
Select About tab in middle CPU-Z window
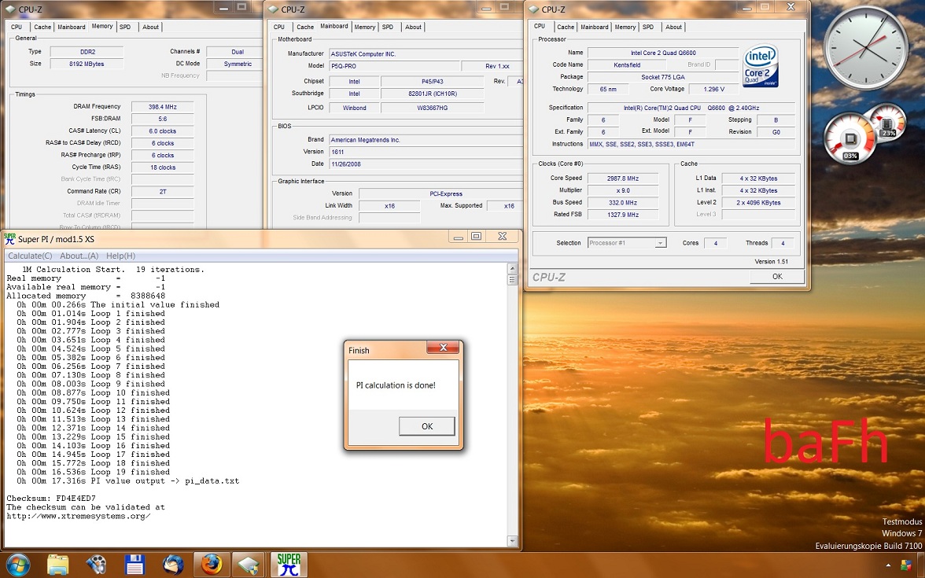tap(413, 27)
